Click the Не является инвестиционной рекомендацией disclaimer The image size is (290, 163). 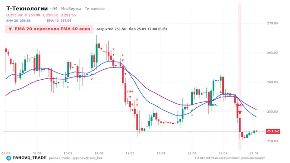tap(230, 158)
